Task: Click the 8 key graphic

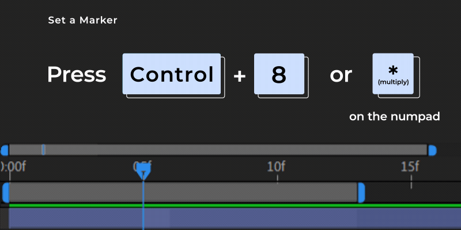Action: click(279, 74)
